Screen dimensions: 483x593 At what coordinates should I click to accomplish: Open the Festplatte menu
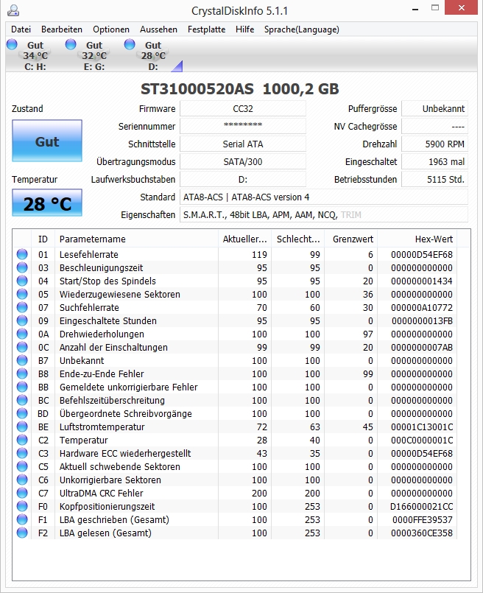point(206,29)
